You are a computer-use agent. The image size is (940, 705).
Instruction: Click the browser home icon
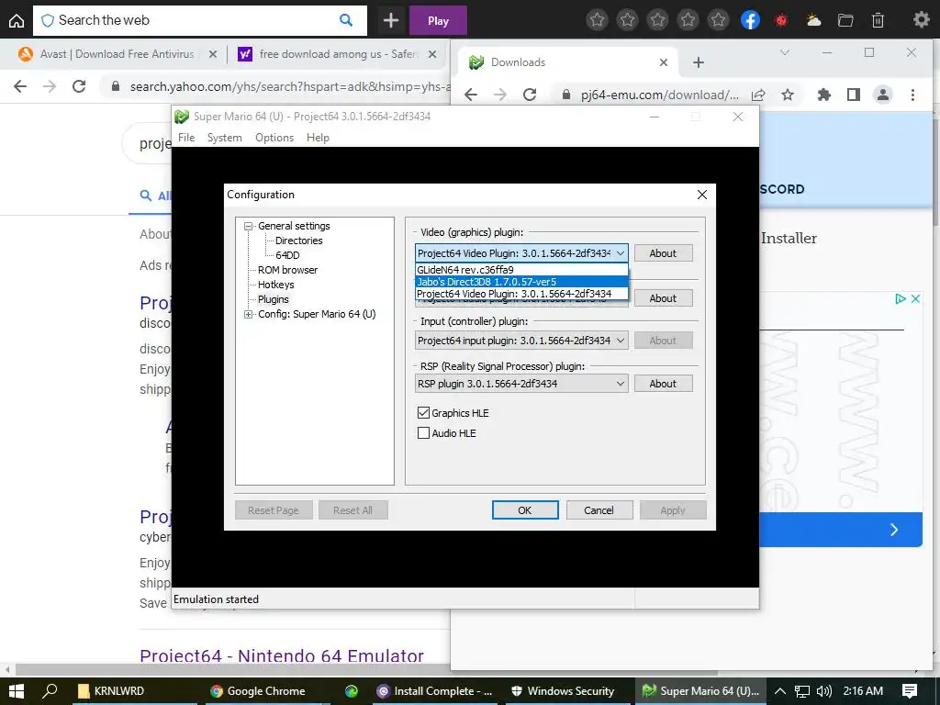point(17,20)
